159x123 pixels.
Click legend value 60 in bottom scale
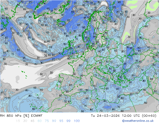click(x=40, y=121)
